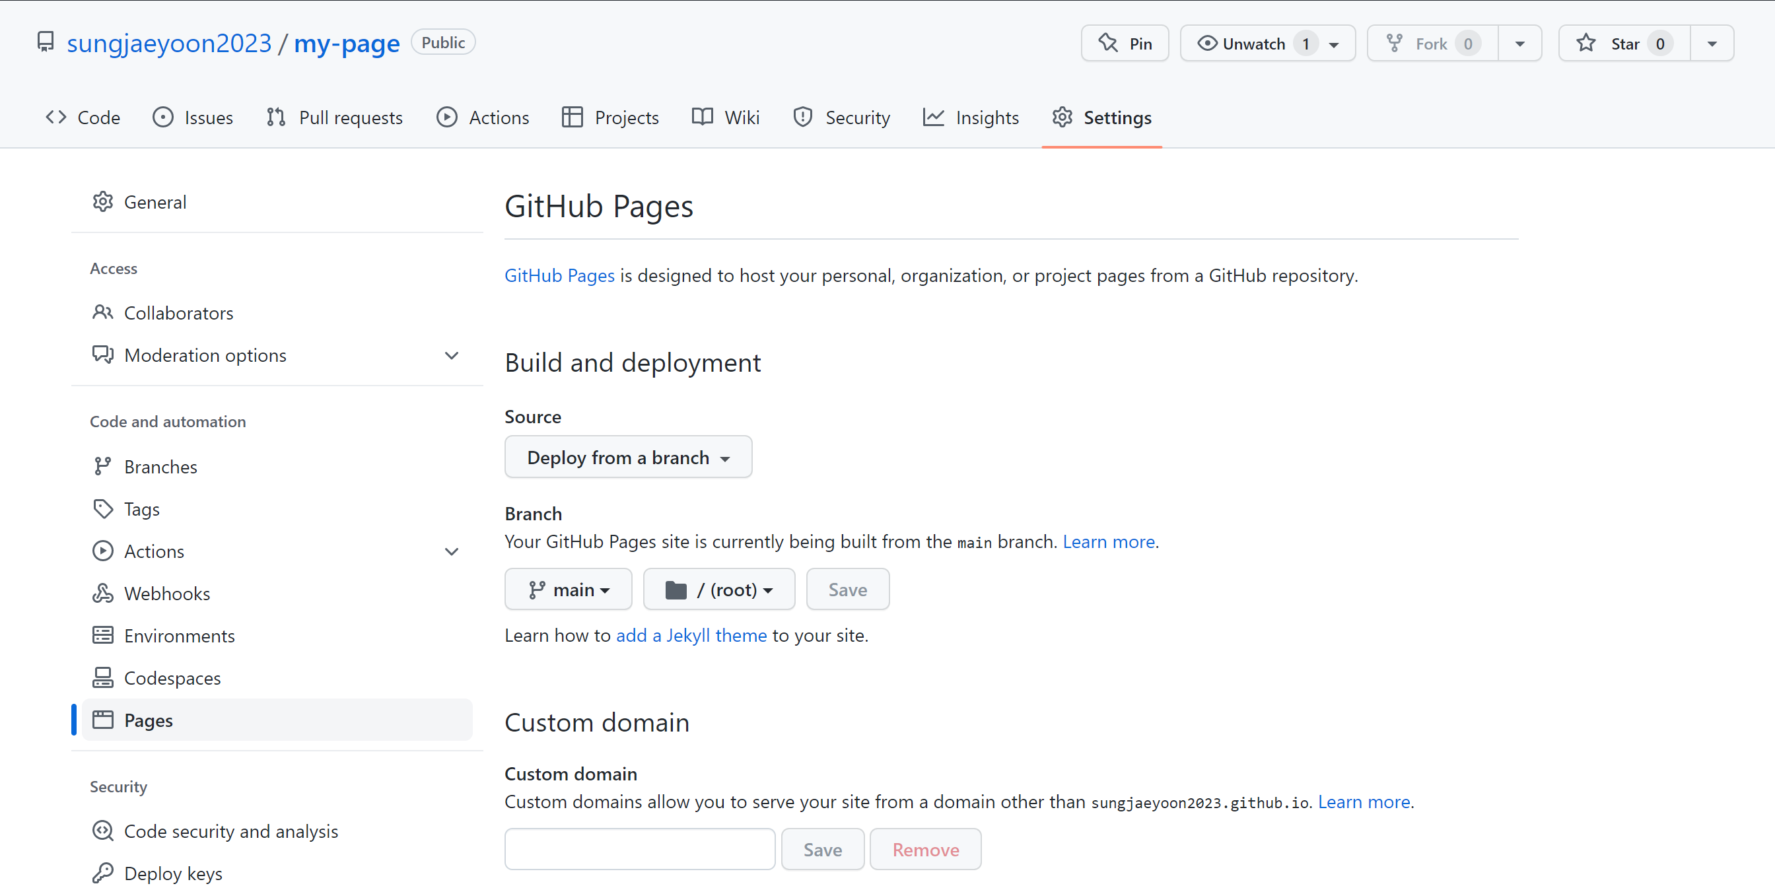Click the Codespaces sidebar icon
This screenshot has width=1775, height=890.
coord(102,677)
